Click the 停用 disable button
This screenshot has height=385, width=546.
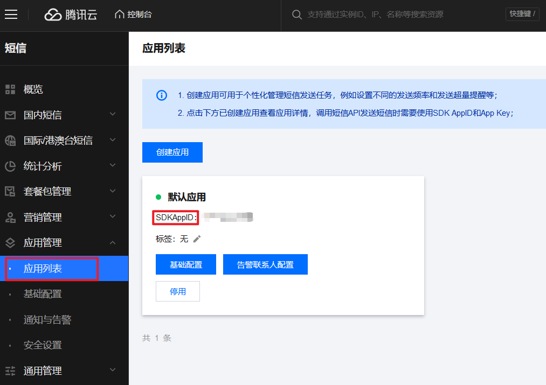(x=178, y=291)
